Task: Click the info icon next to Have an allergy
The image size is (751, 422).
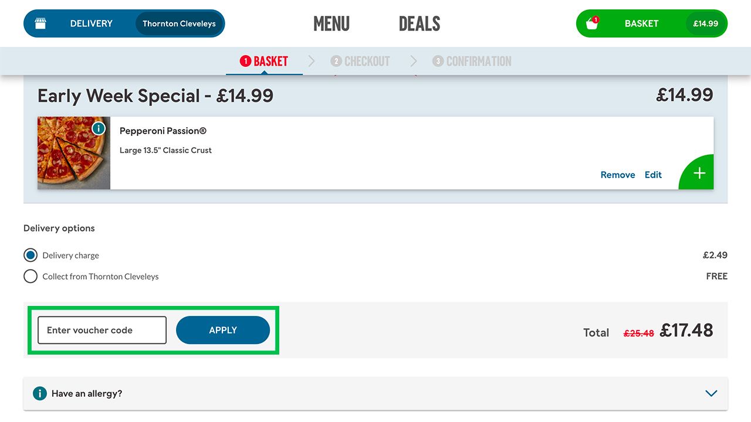Action: [39, 393]
